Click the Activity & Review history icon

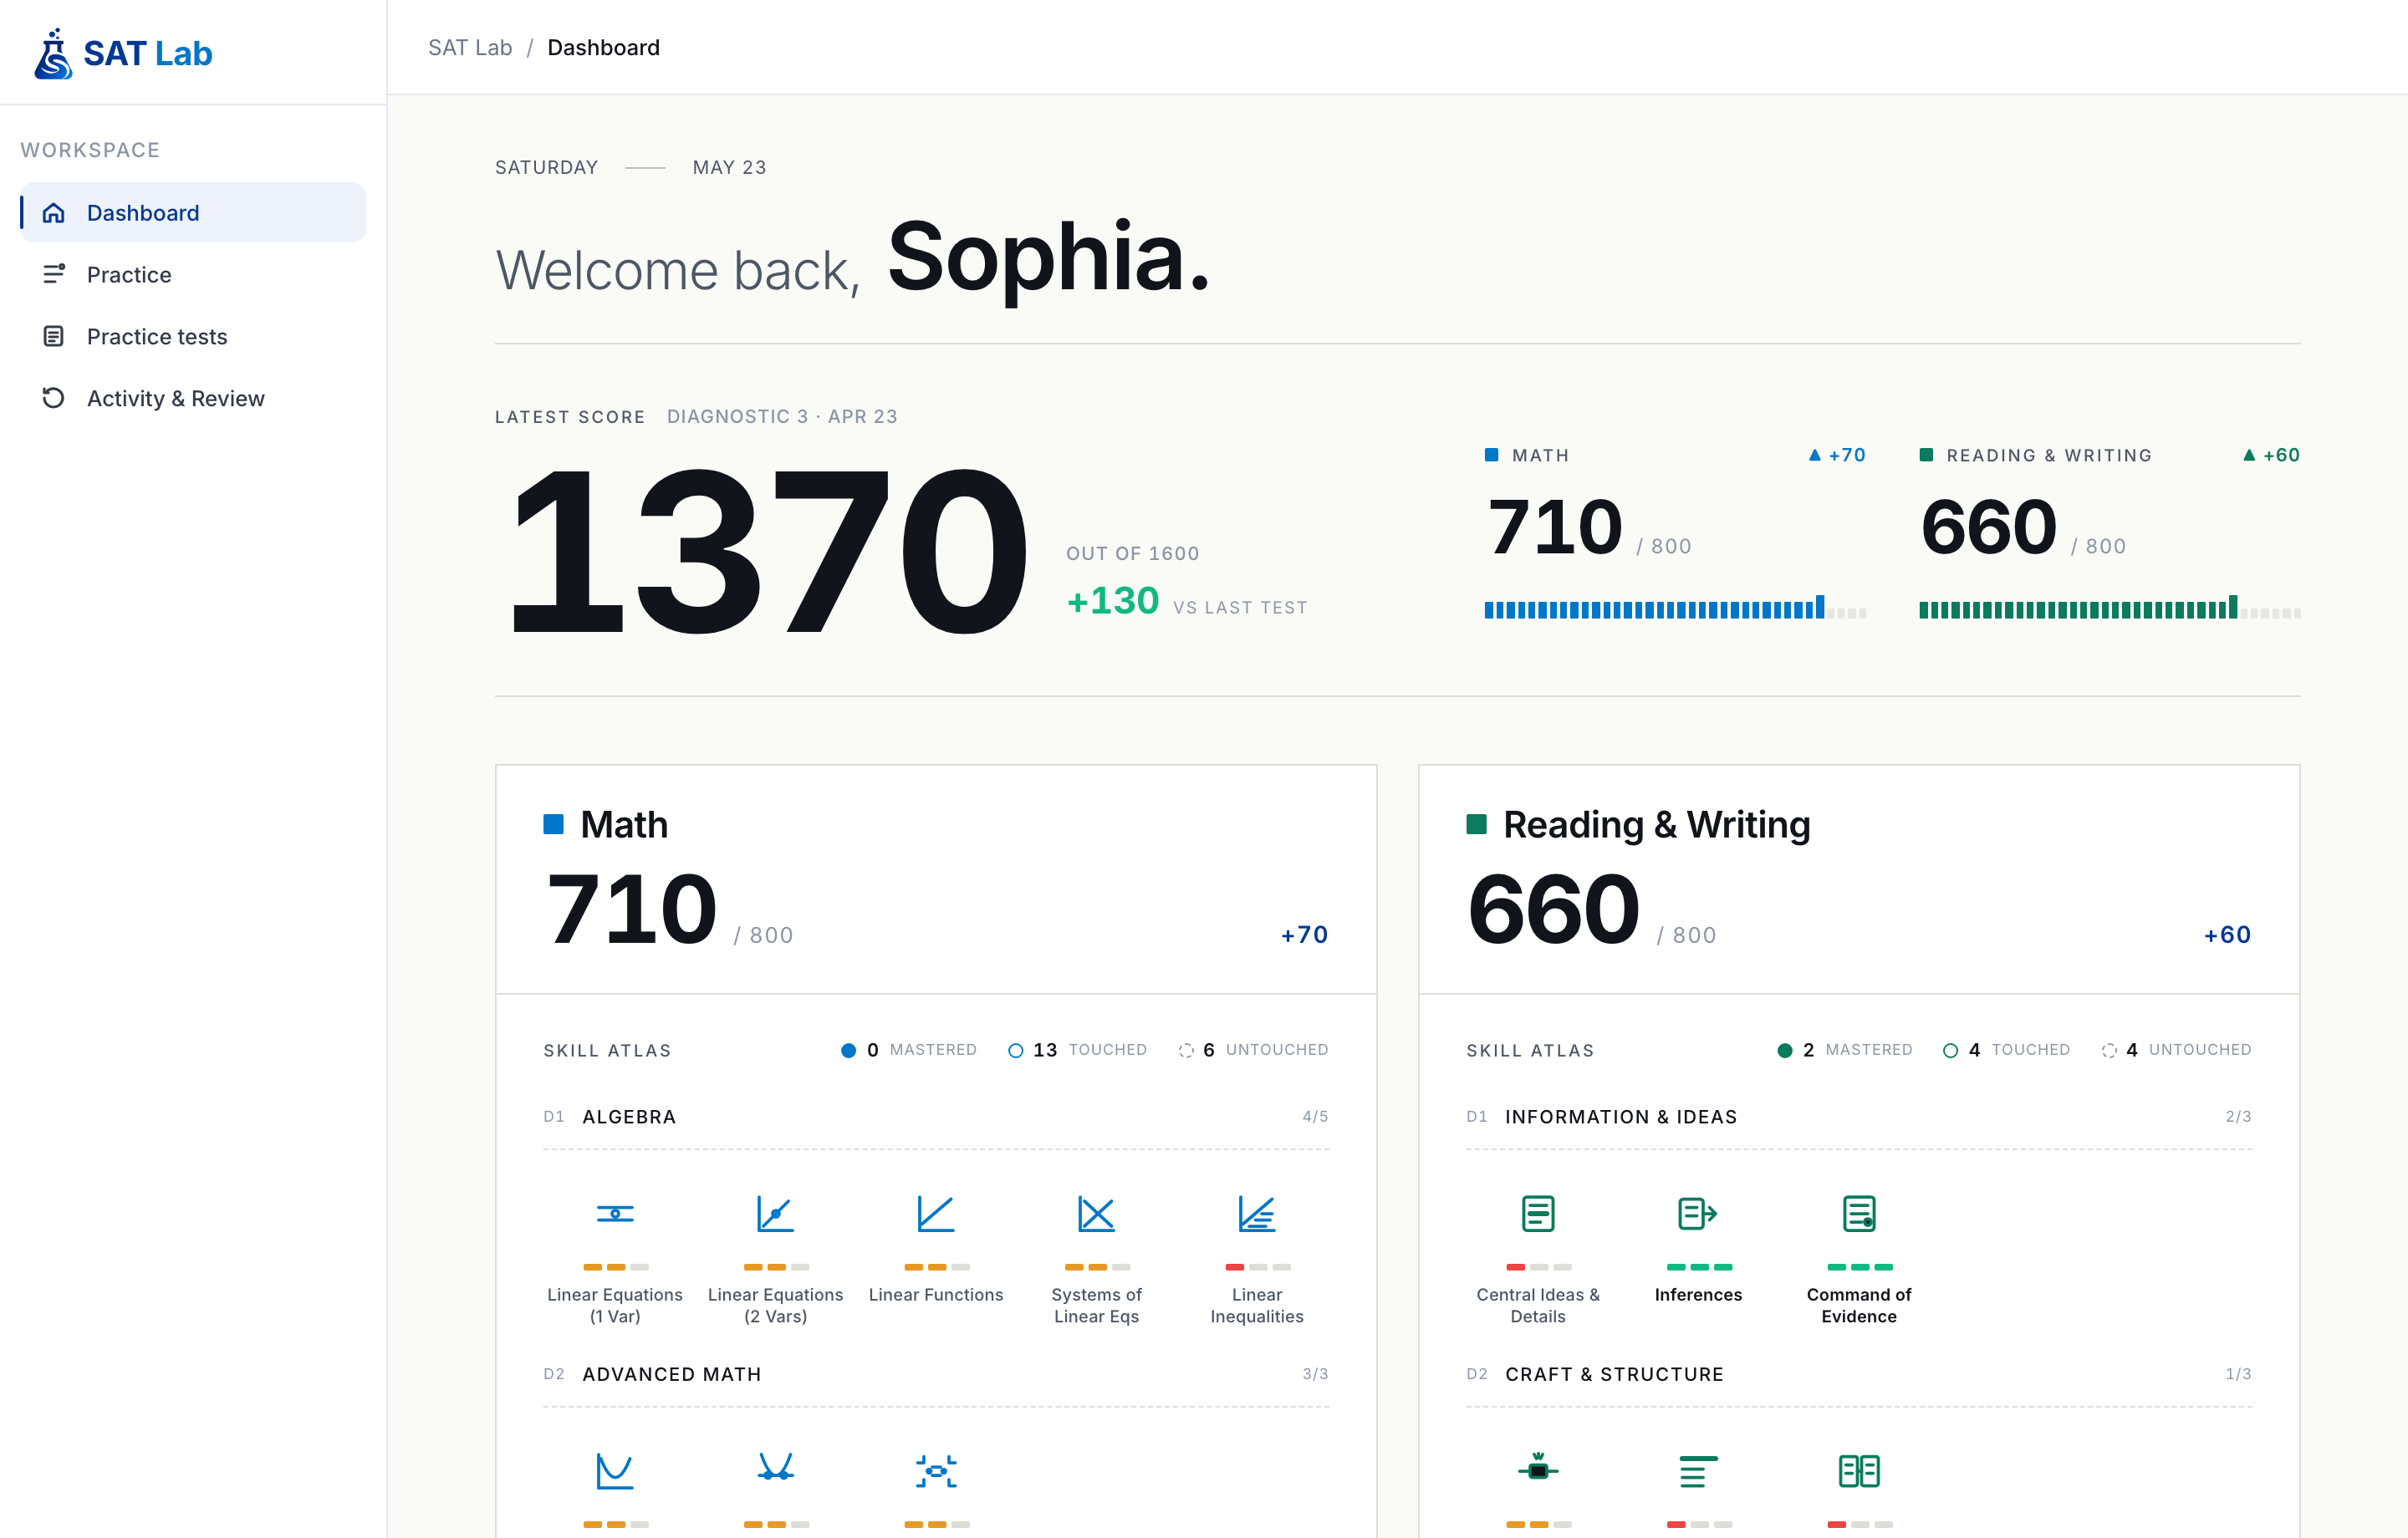pos(54,398)
